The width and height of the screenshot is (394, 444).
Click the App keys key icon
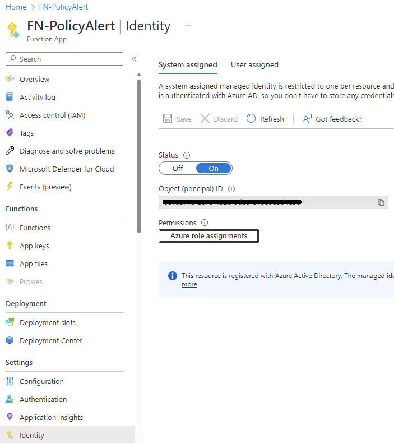pyautogui.click(x=10, y=245)
